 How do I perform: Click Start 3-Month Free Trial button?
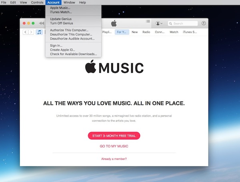pos(114,136)
